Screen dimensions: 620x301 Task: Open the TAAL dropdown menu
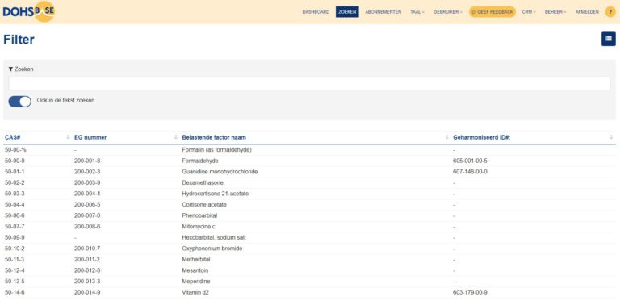417,12
